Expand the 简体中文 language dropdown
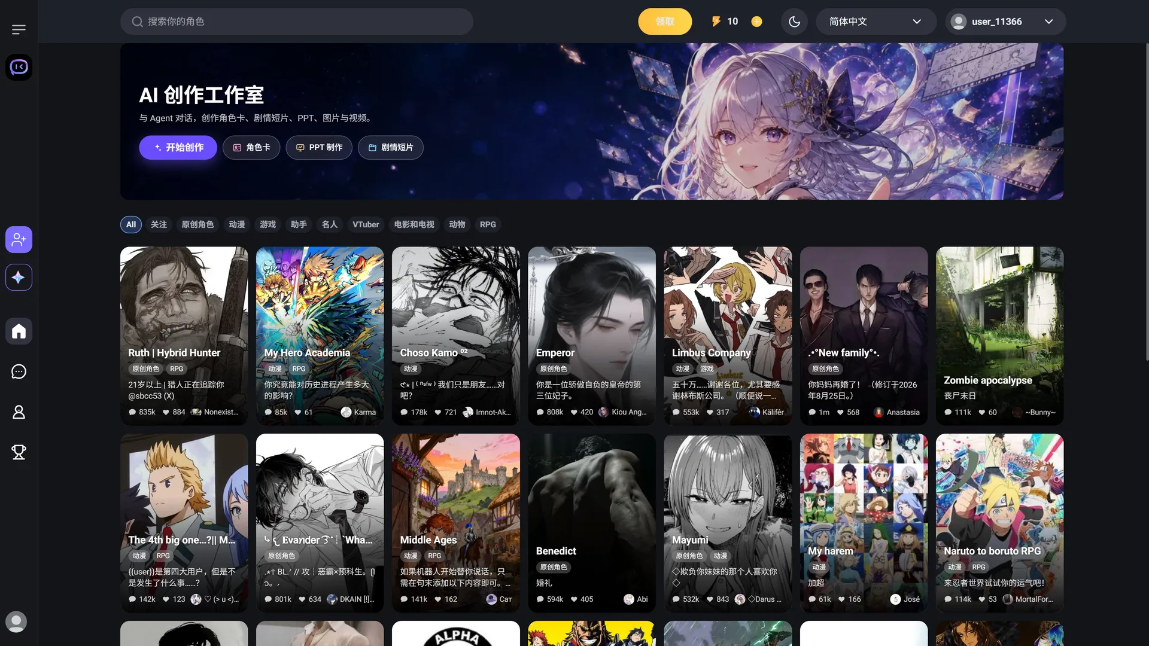The width and height of the screenshot is (1149, 646). point(876,22)
